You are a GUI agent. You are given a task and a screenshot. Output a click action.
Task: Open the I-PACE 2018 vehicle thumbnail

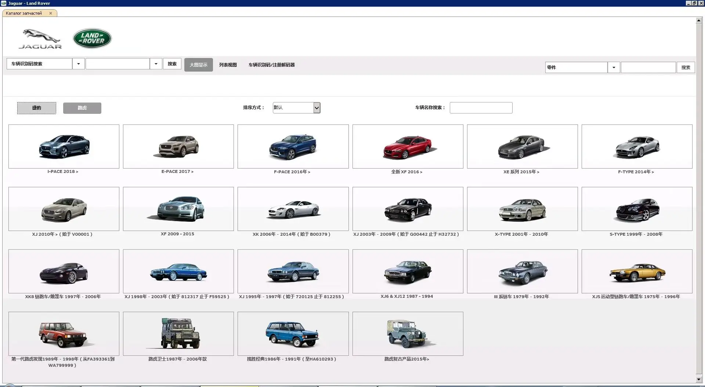pos(64,147)
